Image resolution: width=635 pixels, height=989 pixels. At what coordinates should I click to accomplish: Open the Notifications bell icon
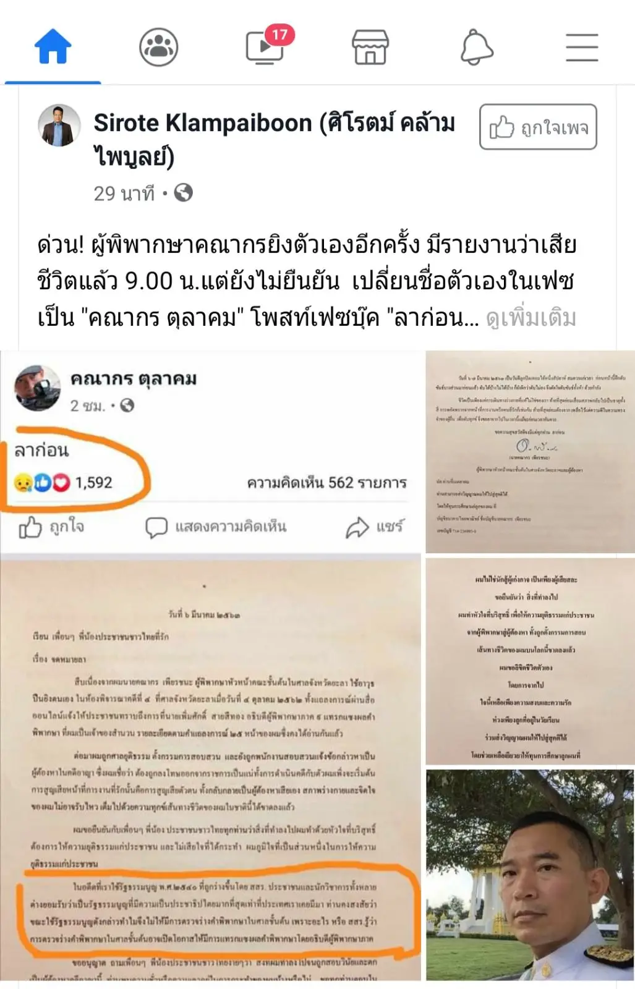(x=477, y=47)
